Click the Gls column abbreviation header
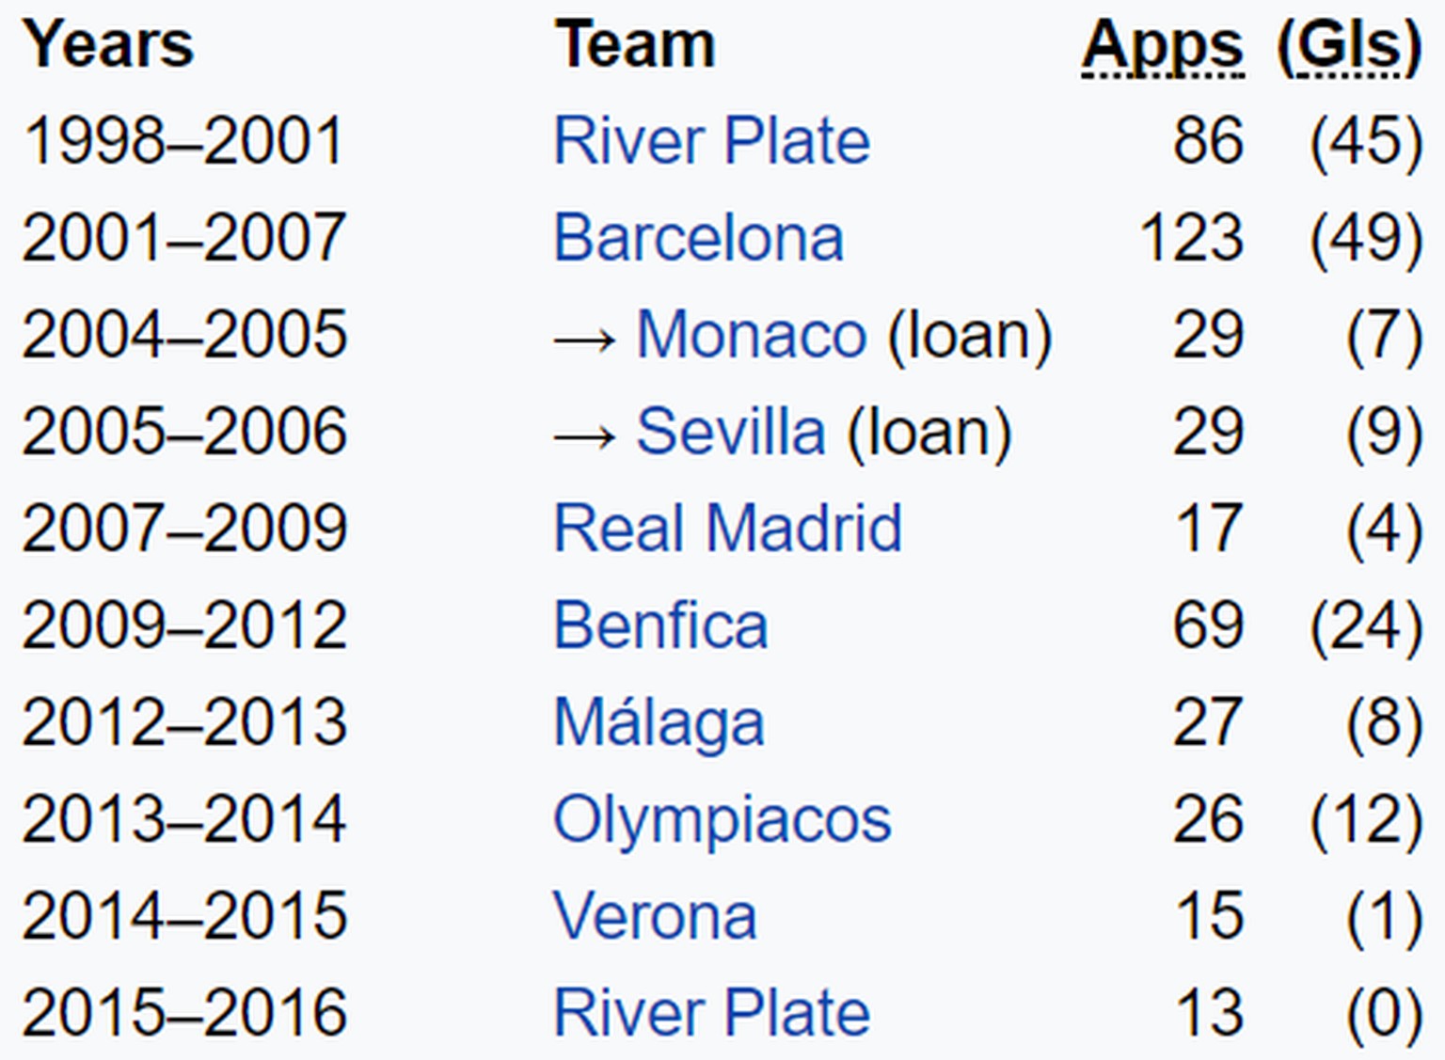The width and height of the screenshot is (1445, 1060). pos(1349,45)
